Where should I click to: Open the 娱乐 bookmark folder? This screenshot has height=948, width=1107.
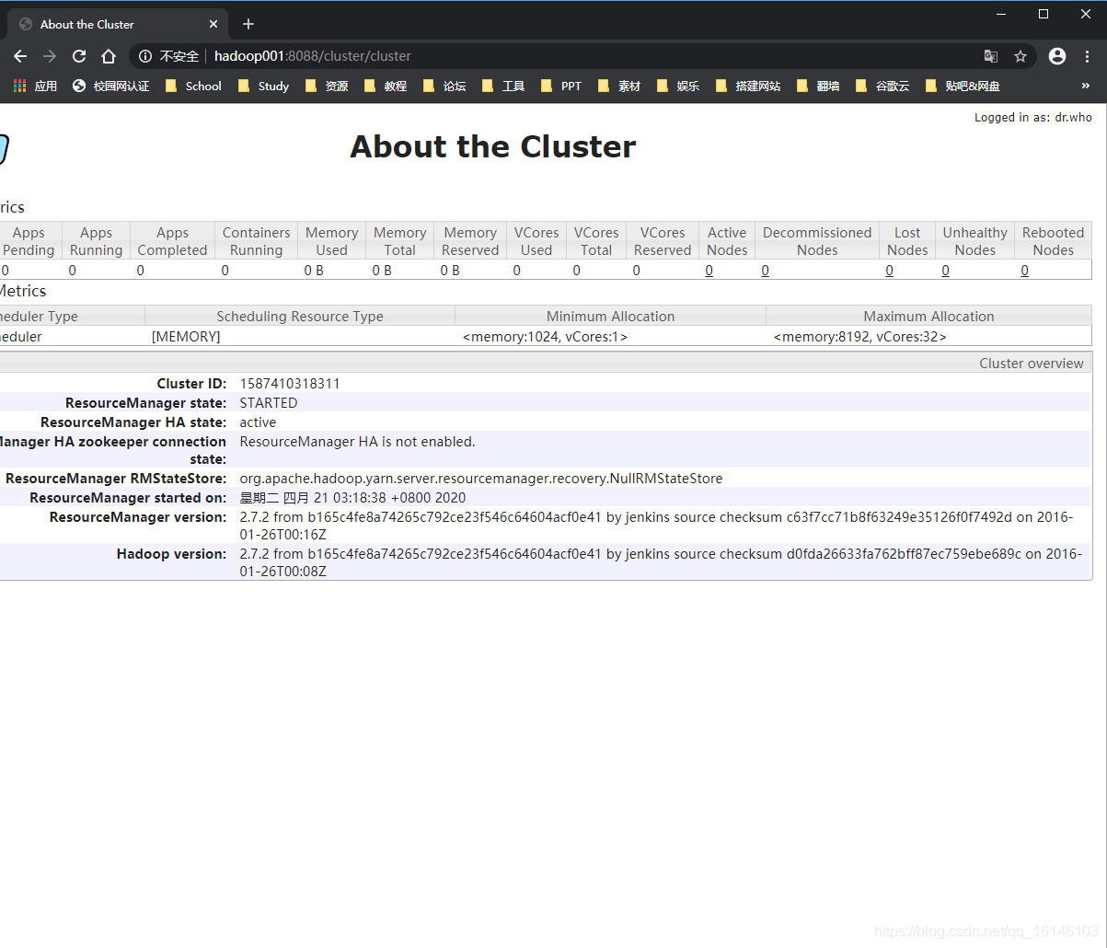tap(678, 86)
